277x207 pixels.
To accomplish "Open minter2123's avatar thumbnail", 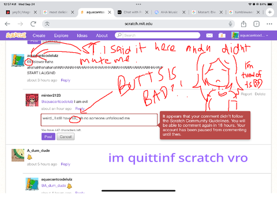I will [32, 100].
